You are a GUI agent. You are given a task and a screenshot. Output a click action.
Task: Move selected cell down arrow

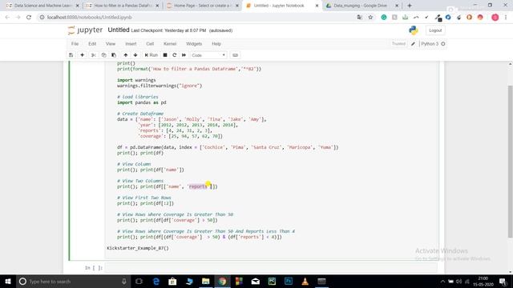pyautogui.click(x=135, y=55)
